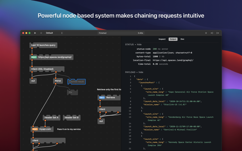Select the Header Set B node
Screen dimensions: 242x151
[x=72, y=118]
